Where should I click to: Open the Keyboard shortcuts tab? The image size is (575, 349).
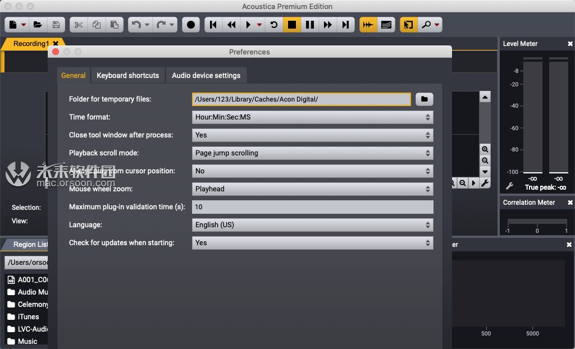click(127, 76)
